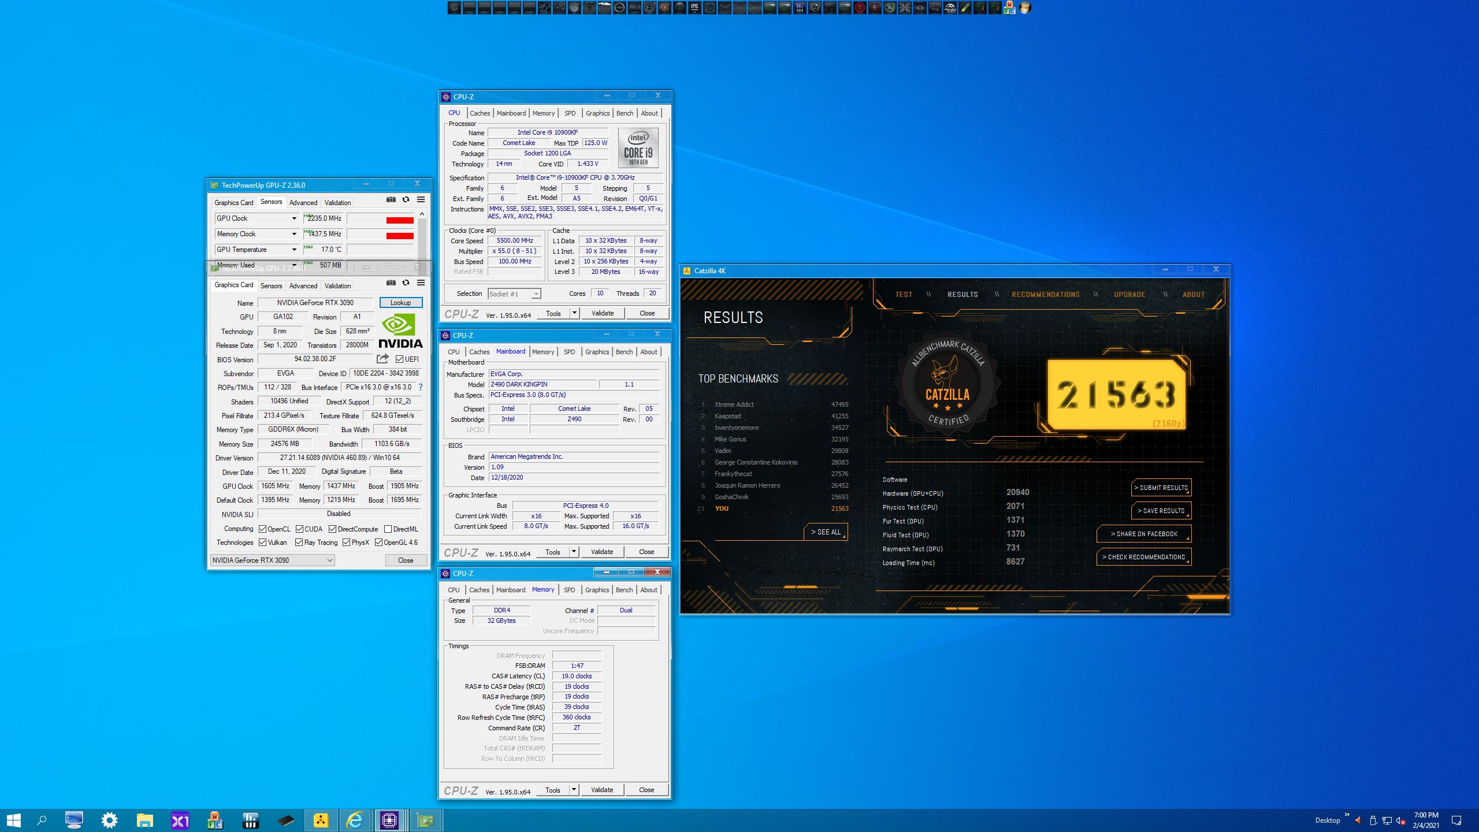
Task: Open This PC from the taskbar
Action: [74, 820]
